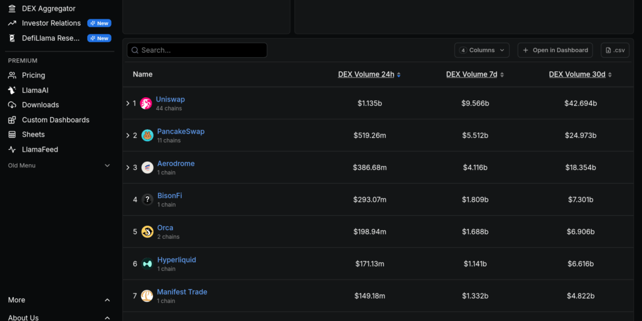Open the Hyperliquid protocol link
Viewport: 642px width, 321px height.
click(176, 260)
